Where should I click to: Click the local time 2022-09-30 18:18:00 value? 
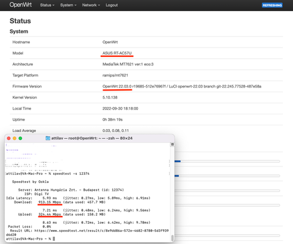click(120, 108)
